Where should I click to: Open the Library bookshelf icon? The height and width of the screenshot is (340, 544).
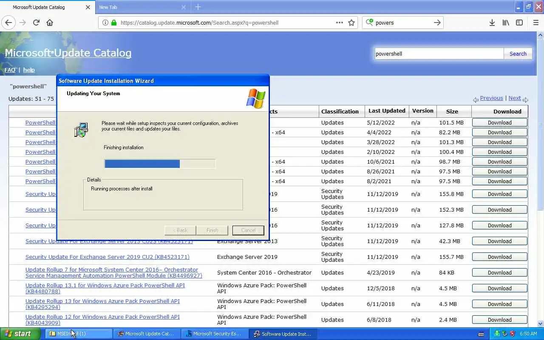click(506, 23)
